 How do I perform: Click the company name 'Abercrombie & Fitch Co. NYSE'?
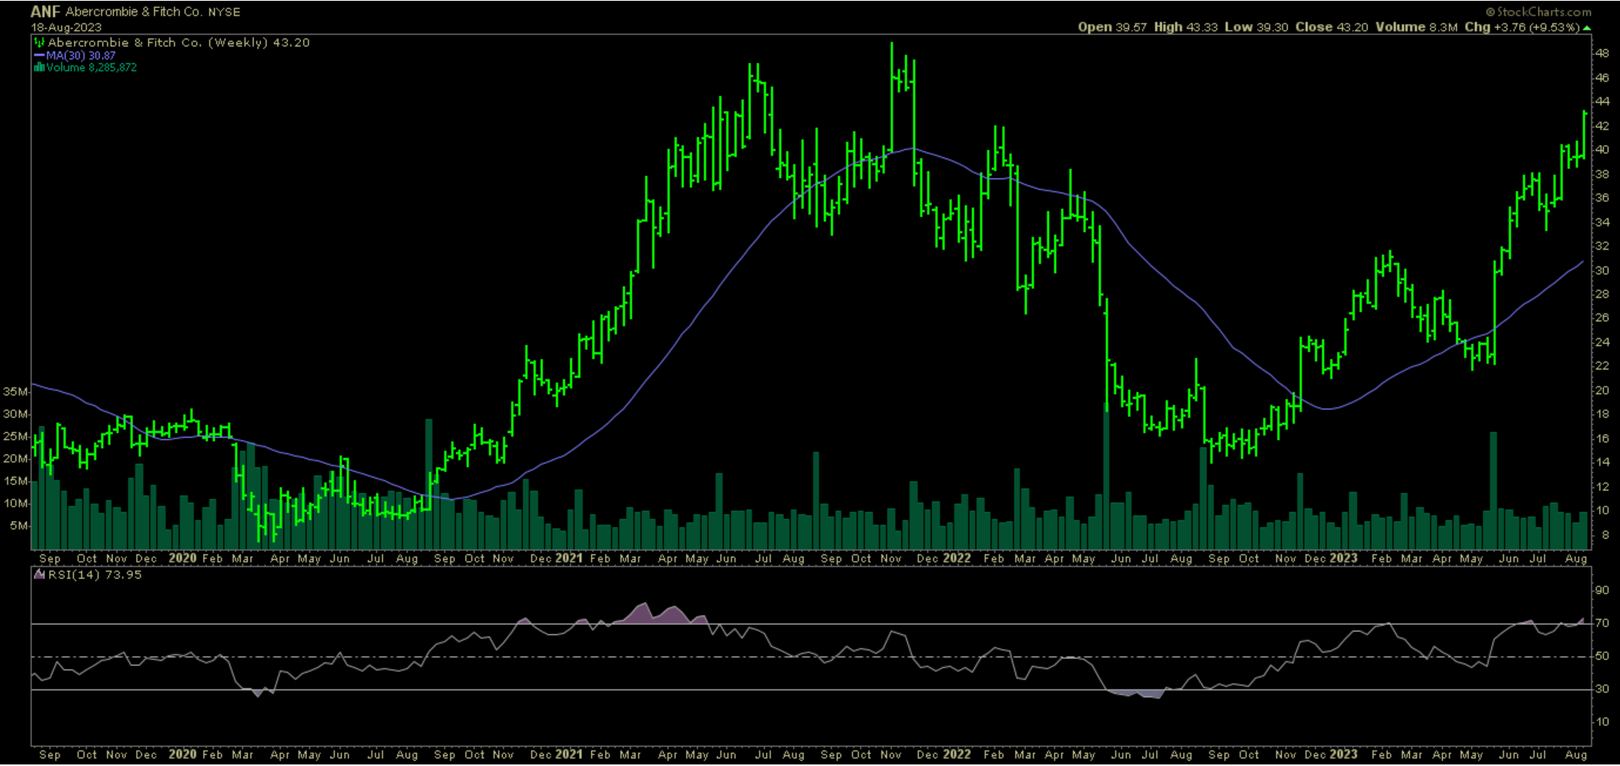coord(153,12)
